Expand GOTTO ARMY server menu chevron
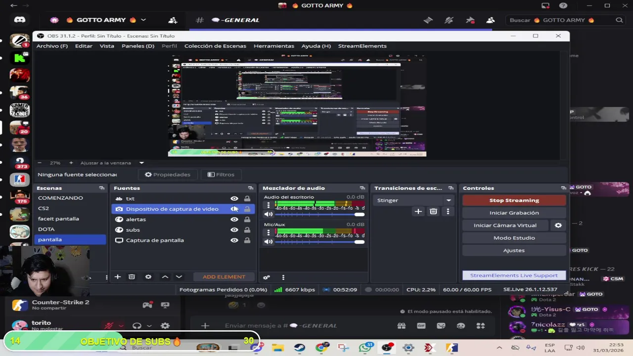Screen dimensions: 633x356 (143, 20)
